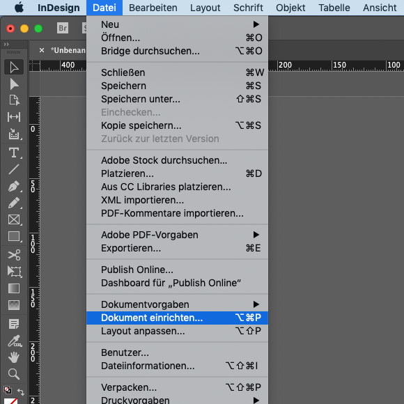404x404 pixels.
Task: Select the Gradient Feather tool
Action: (14, 305)
